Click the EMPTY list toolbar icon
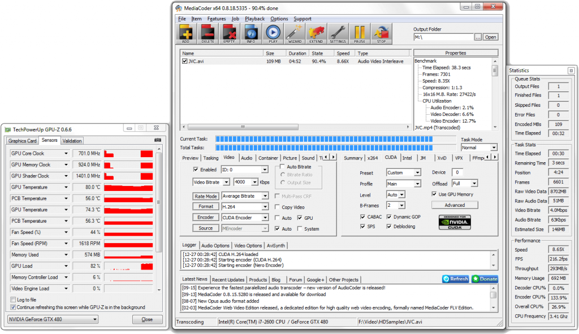 (229, 34)
